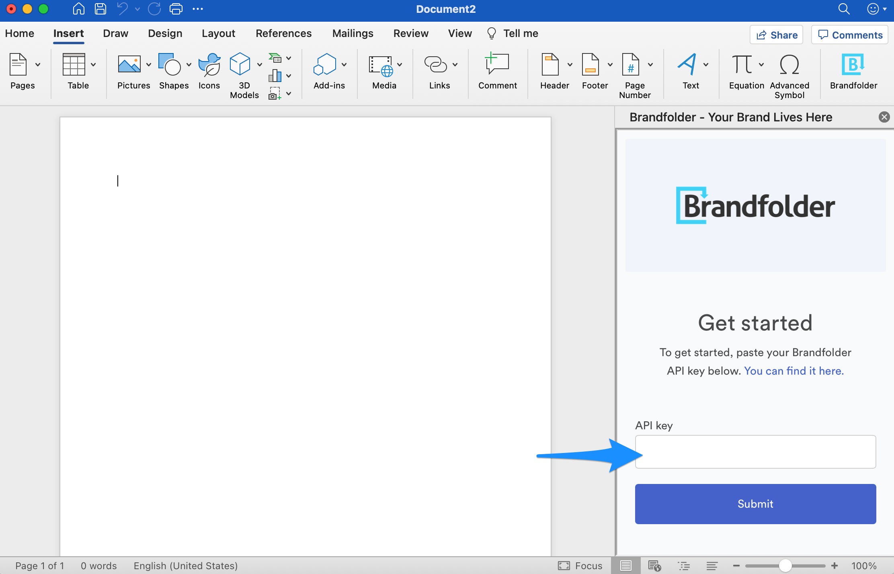
Task: Click the Shapes icon
Action: click(170, 64)
